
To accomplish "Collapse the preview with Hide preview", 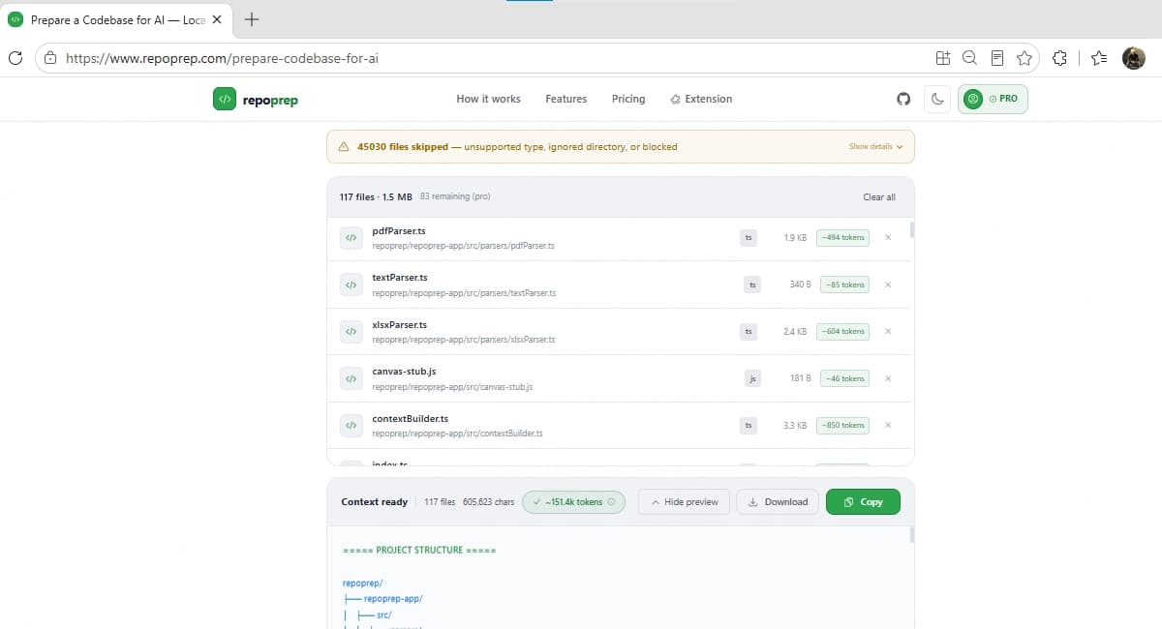I will pyautogui.click(x=685, y=502).
